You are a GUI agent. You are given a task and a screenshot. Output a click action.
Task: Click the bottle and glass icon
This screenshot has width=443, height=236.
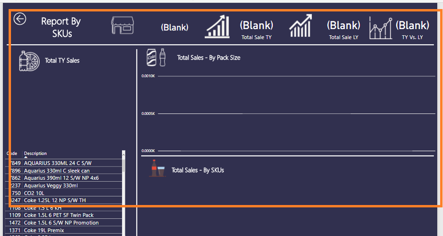point(157,168)
